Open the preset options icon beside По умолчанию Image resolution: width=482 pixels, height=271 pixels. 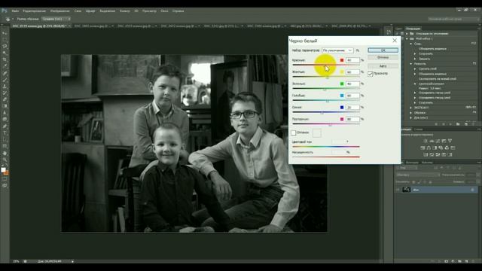(358, 50)
